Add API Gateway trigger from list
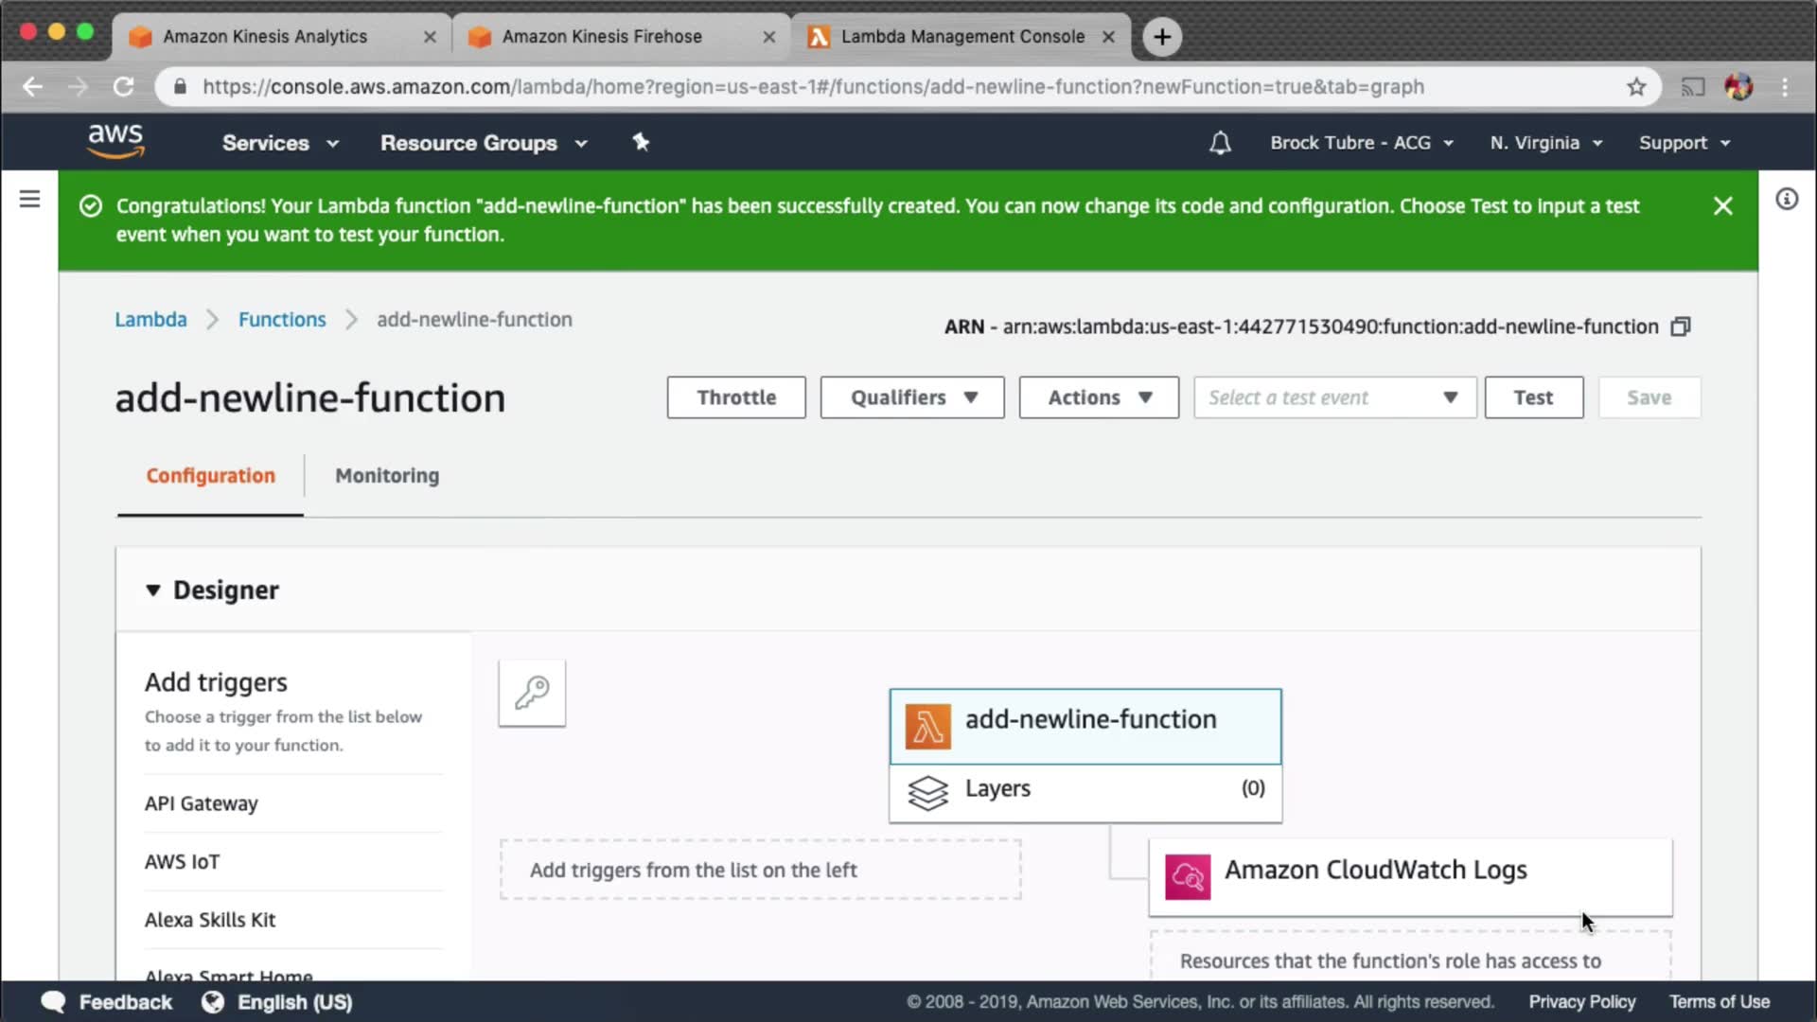This screenshot has height=1022, width=1817. pos(201,803)
